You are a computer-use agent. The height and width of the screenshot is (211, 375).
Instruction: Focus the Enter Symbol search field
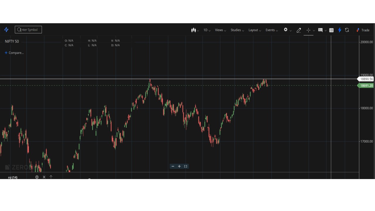(x=28, y=30)
